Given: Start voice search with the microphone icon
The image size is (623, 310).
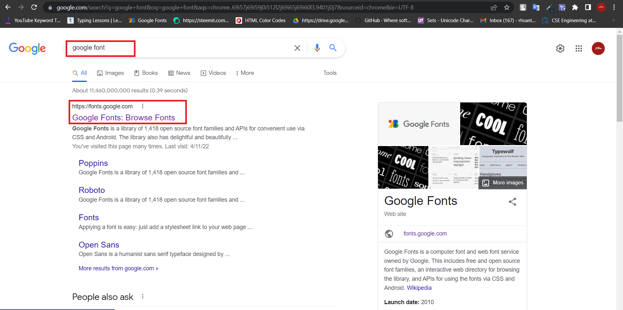Looking at the screenshot, I should [x=317, y=48].
